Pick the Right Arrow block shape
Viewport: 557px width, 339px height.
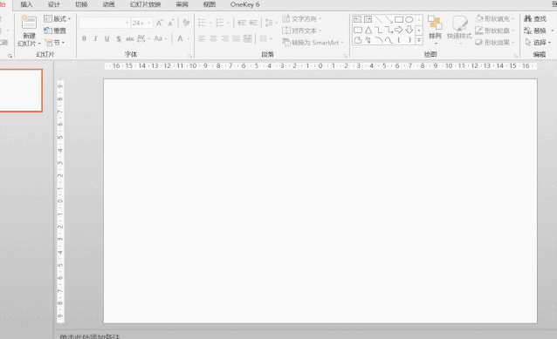coord(399,30)
